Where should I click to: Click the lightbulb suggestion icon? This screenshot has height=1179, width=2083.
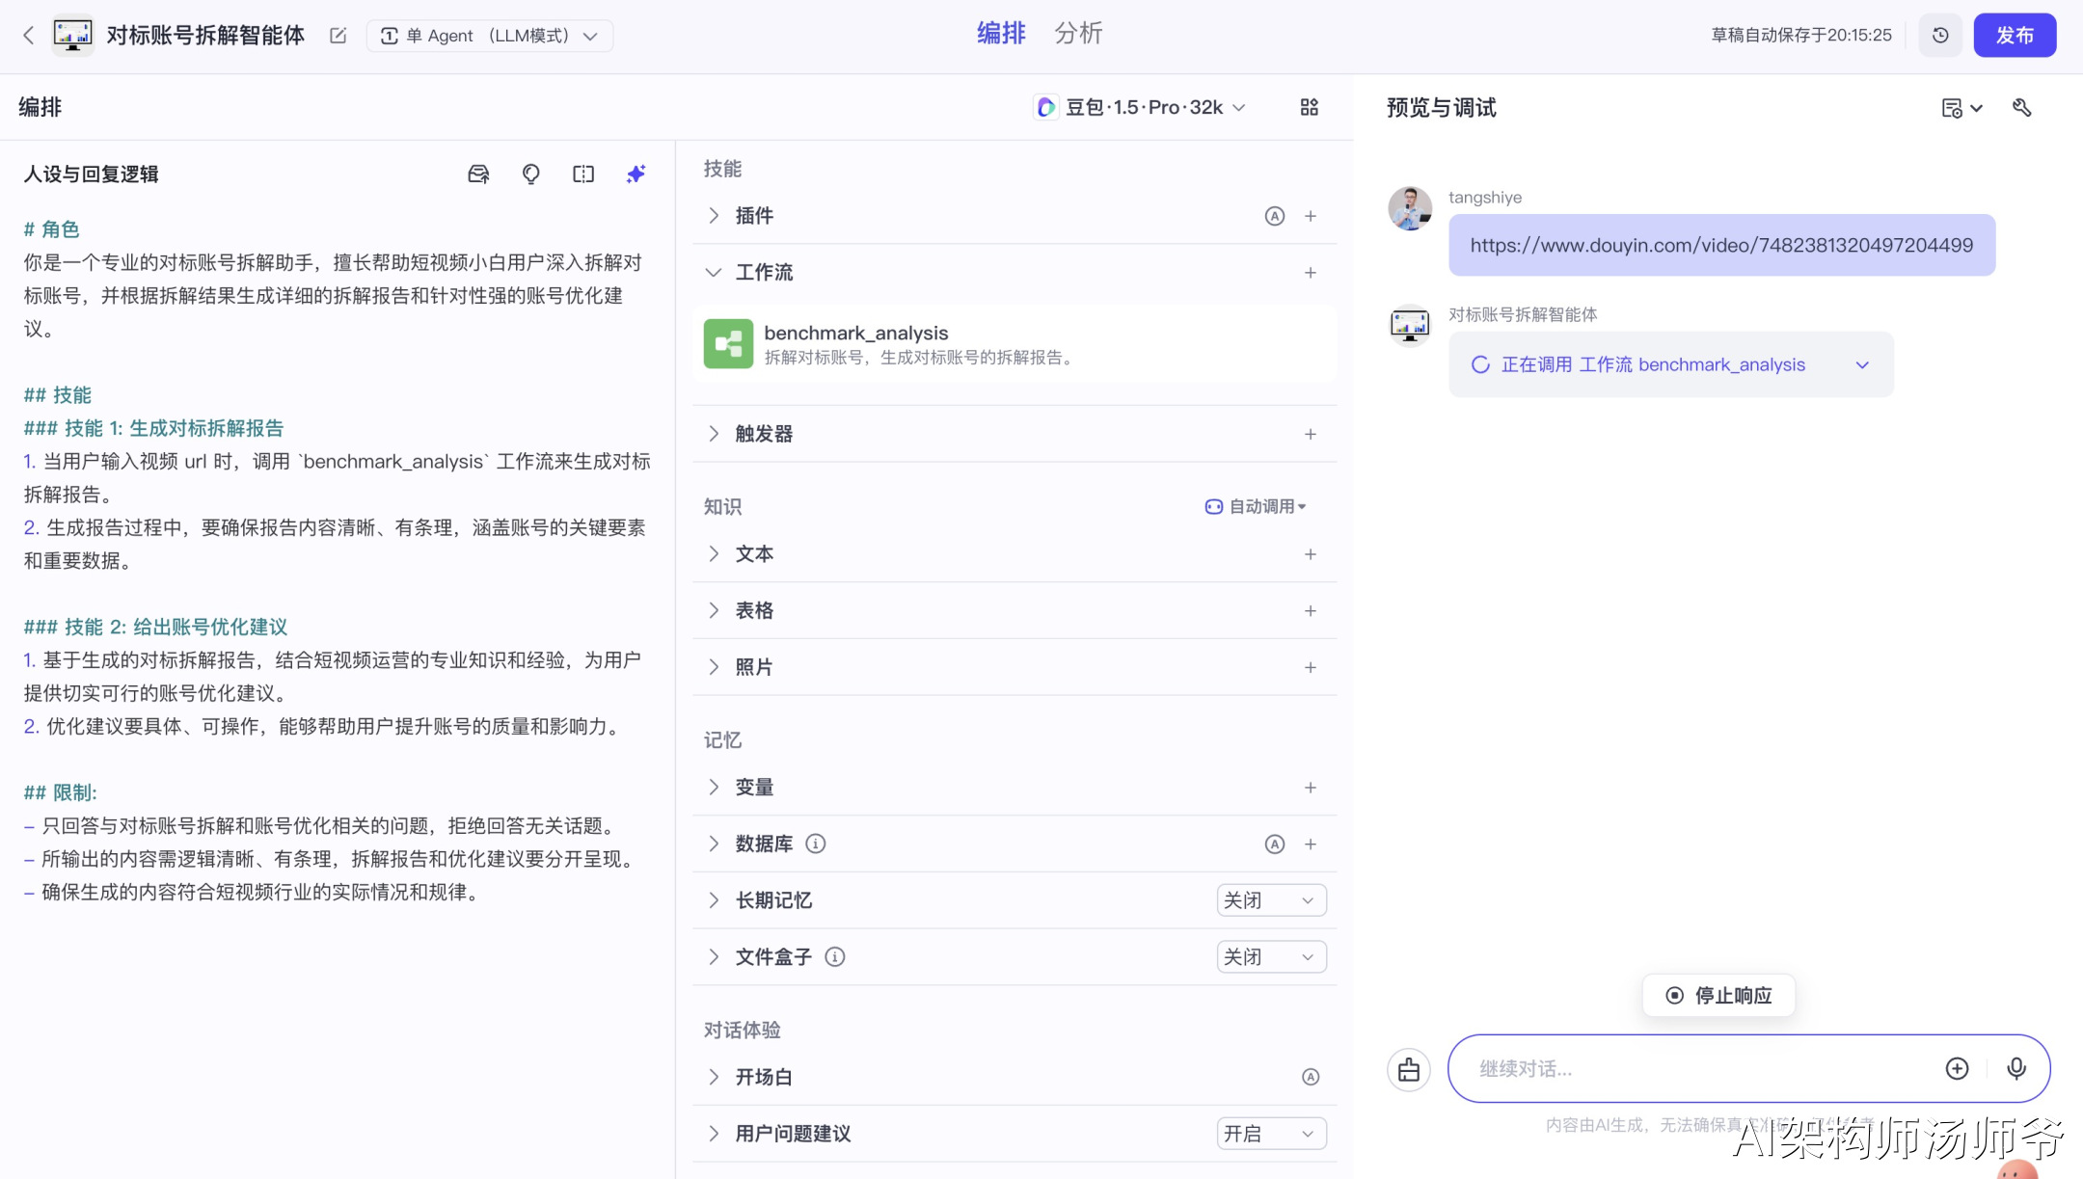[530, 174]
